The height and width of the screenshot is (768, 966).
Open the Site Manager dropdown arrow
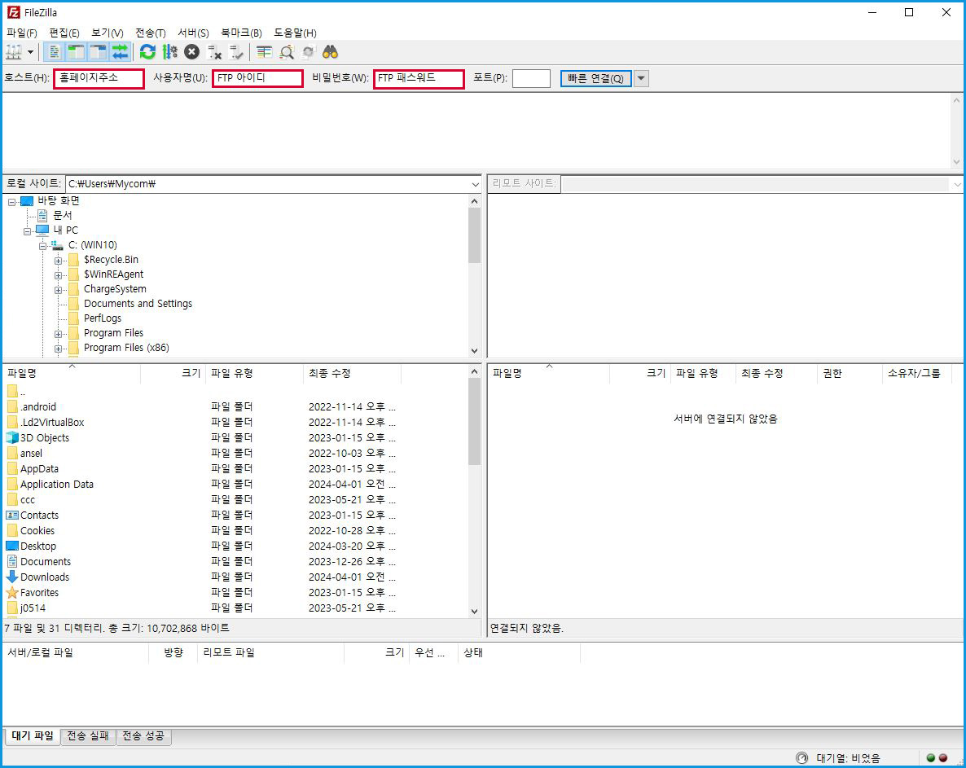coord(31,52)
